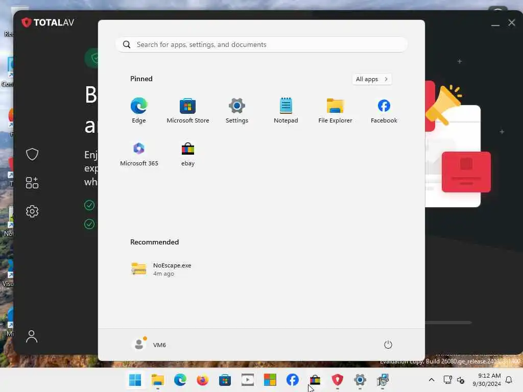
Task: Open the muted volume tray icon
Action: click(461, 380)
